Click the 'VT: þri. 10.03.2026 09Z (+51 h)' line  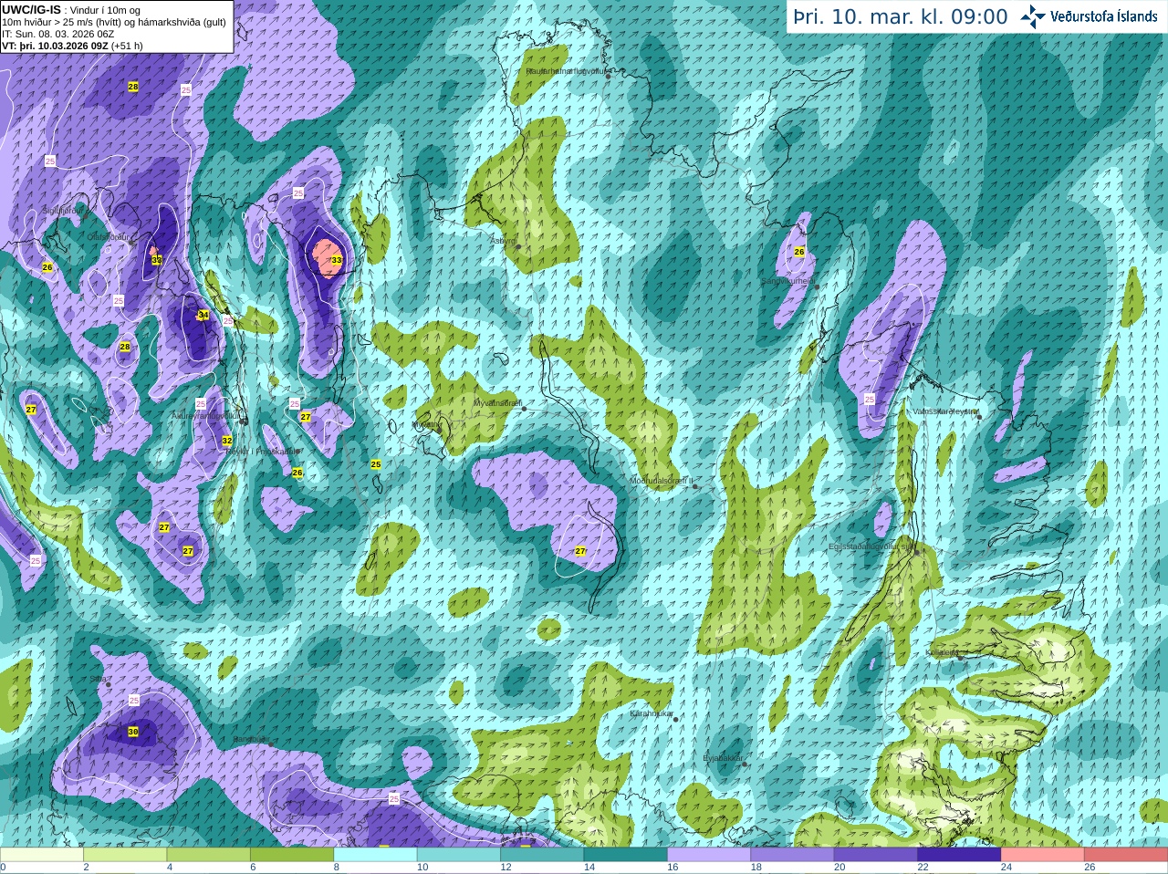(x=72, y=46)
